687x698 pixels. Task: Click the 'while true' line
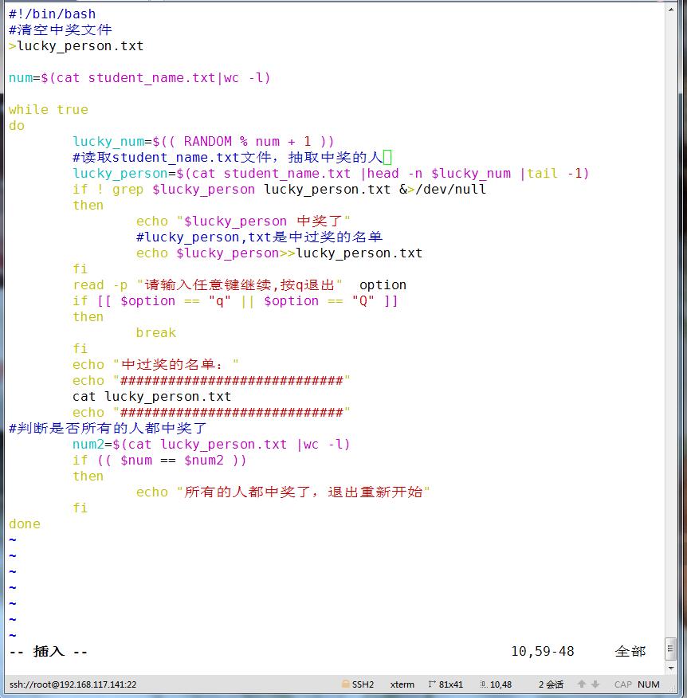pyautogui.click(x=49, y=109)
